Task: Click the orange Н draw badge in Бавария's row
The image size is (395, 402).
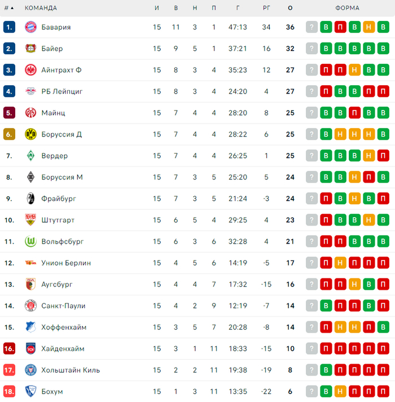Action: click(x=369, y=27)
